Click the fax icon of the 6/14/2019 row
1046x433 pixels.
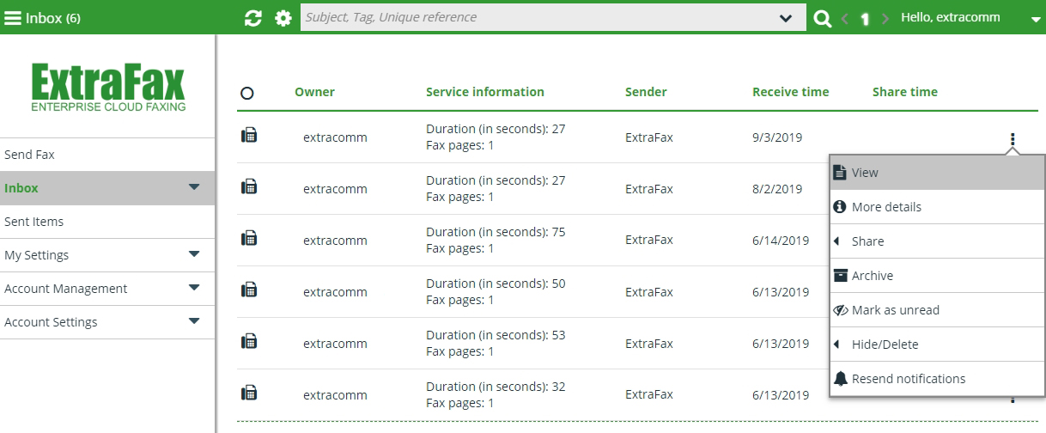point(249,237)
